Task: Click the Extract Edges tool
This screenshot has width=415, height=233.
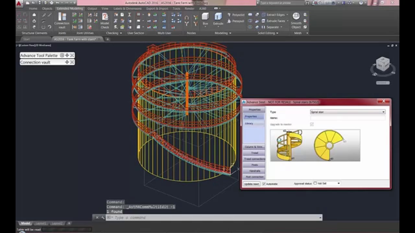Action: point(274,15)
